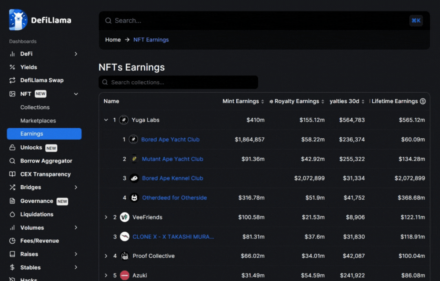
Task: Click the Yuga Labs avatar icon
Action: [124, 120]
